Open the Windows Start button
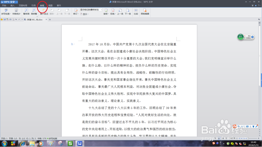 click(4, 143)
